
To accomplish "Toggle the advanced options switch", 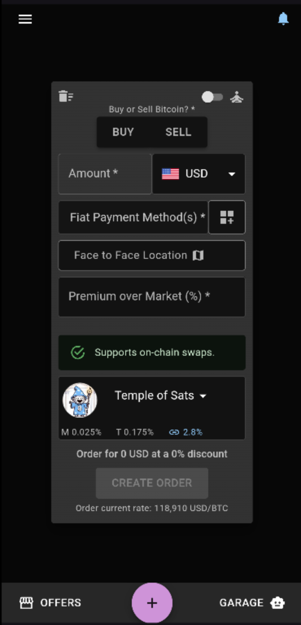I will (x=212, y=97).
